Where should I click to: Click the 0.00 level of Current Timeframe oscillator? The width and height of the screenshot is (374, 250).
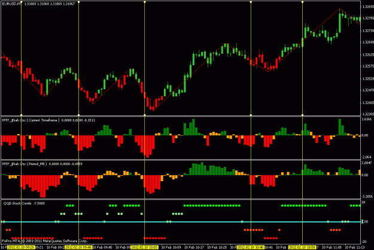pos(365,135)
